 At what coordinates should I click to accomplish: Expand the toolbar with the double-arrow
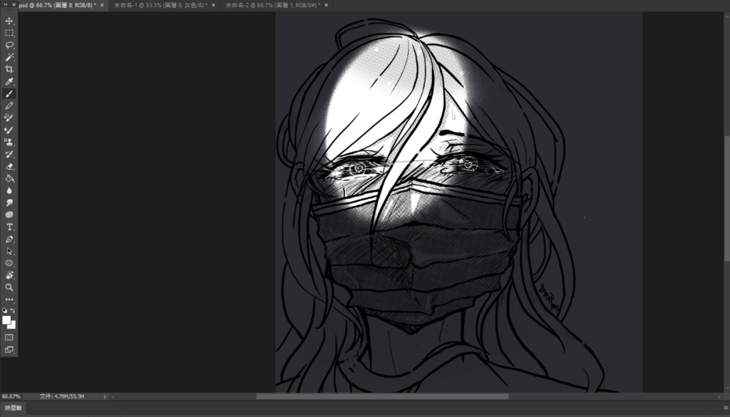[7, 5]
